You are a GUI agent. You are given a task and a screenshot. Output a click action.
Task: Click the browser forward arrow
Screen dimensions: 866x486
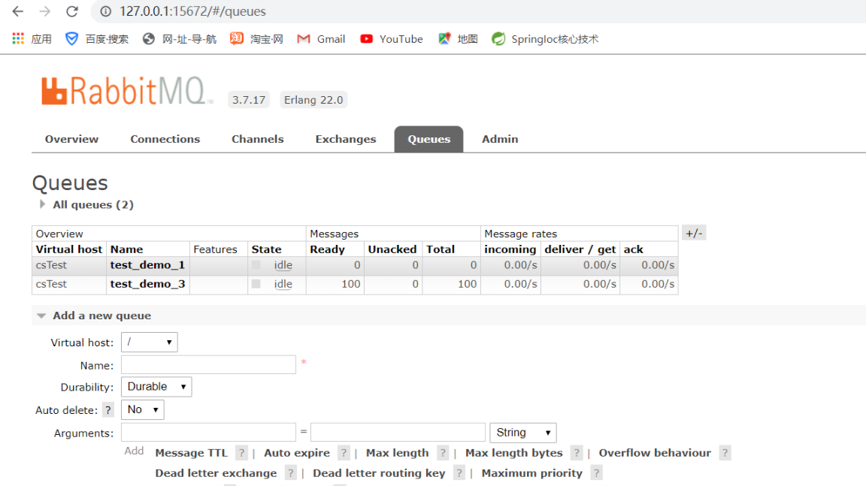[45, 11]
